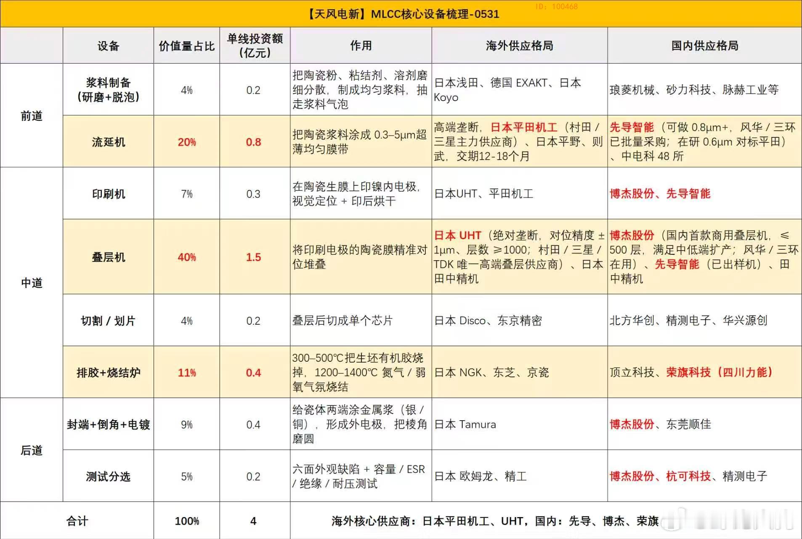This screenshot has width=802, height=539.
Task: Click the 100% total value
Action: pyautogui.click(x=186, y=521)
